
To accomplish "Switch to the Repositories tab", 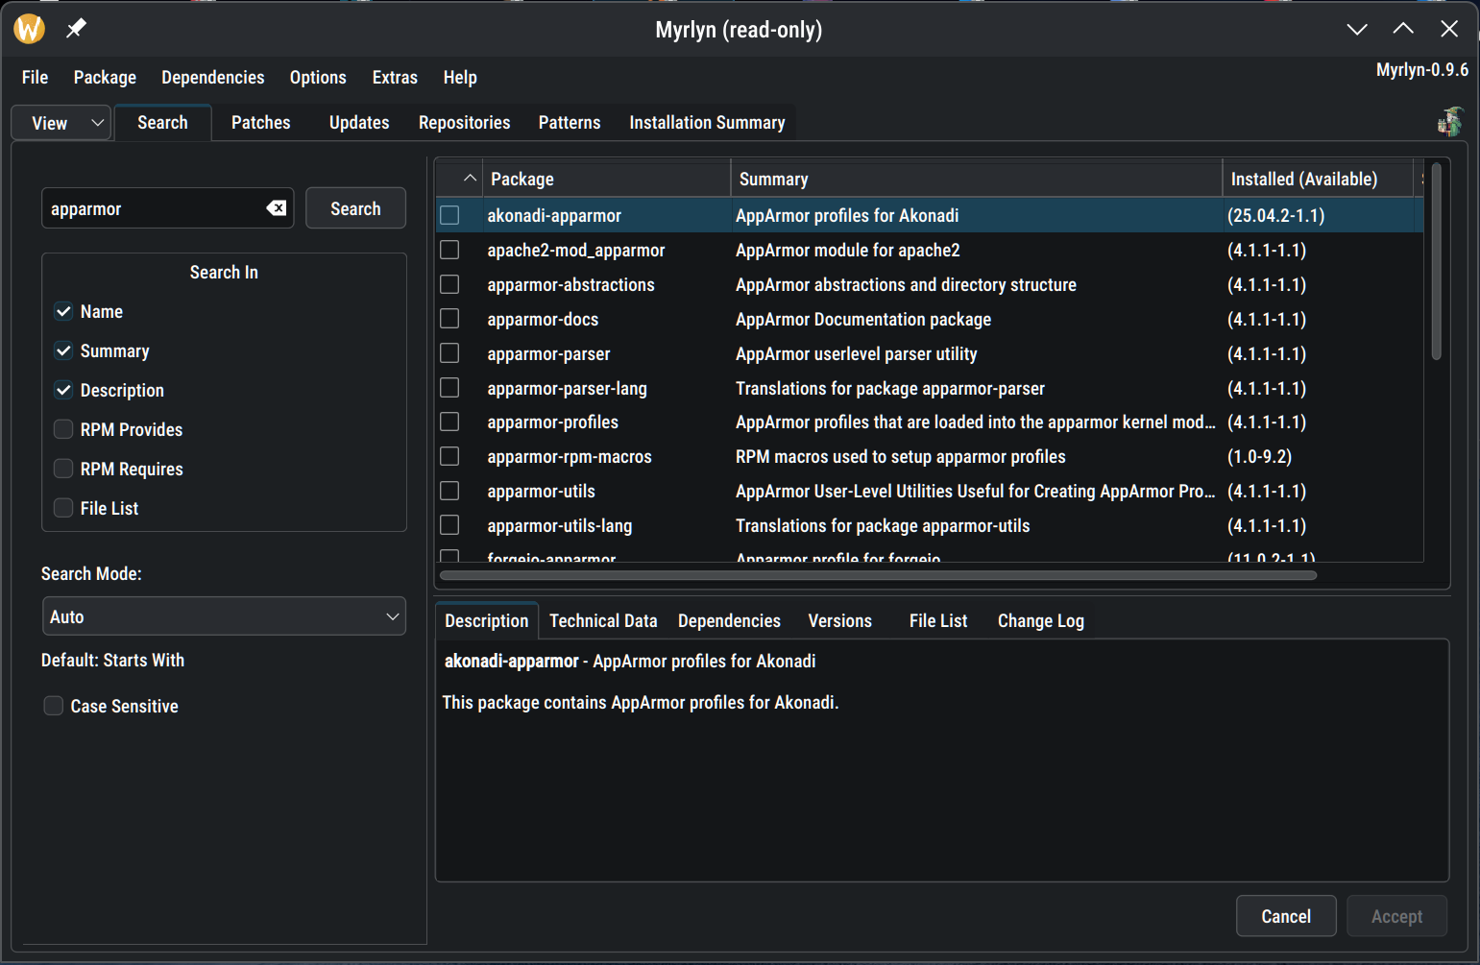I will (465, 122).
